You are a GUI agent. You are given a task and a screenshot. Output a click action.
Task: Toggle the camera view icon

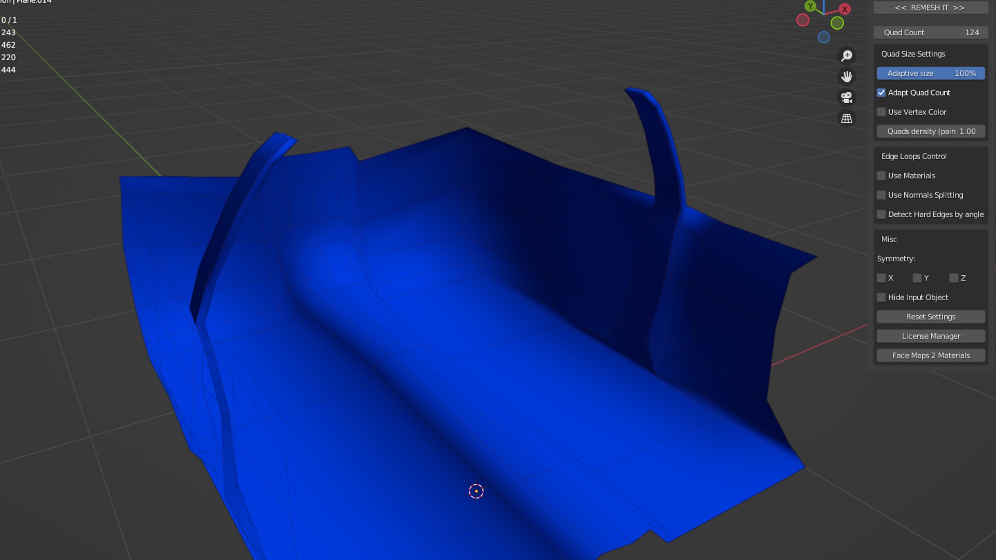point(847,97)
